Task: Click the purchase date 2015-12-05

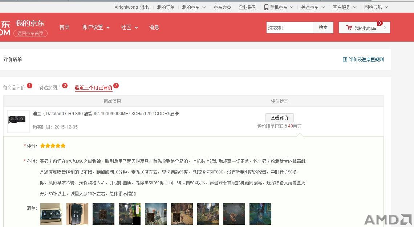Action: (x=66, y=127)
